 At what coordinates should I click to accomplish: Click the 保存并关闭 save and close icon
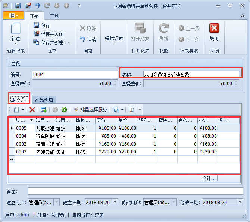[x=36, y=34]
